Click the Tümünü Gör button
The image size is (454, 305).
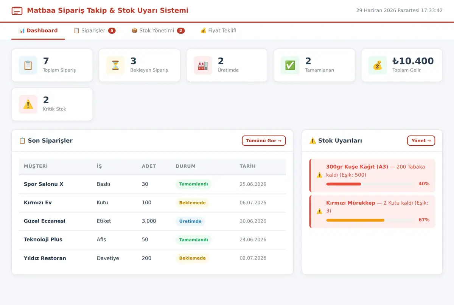coord(264,141)
